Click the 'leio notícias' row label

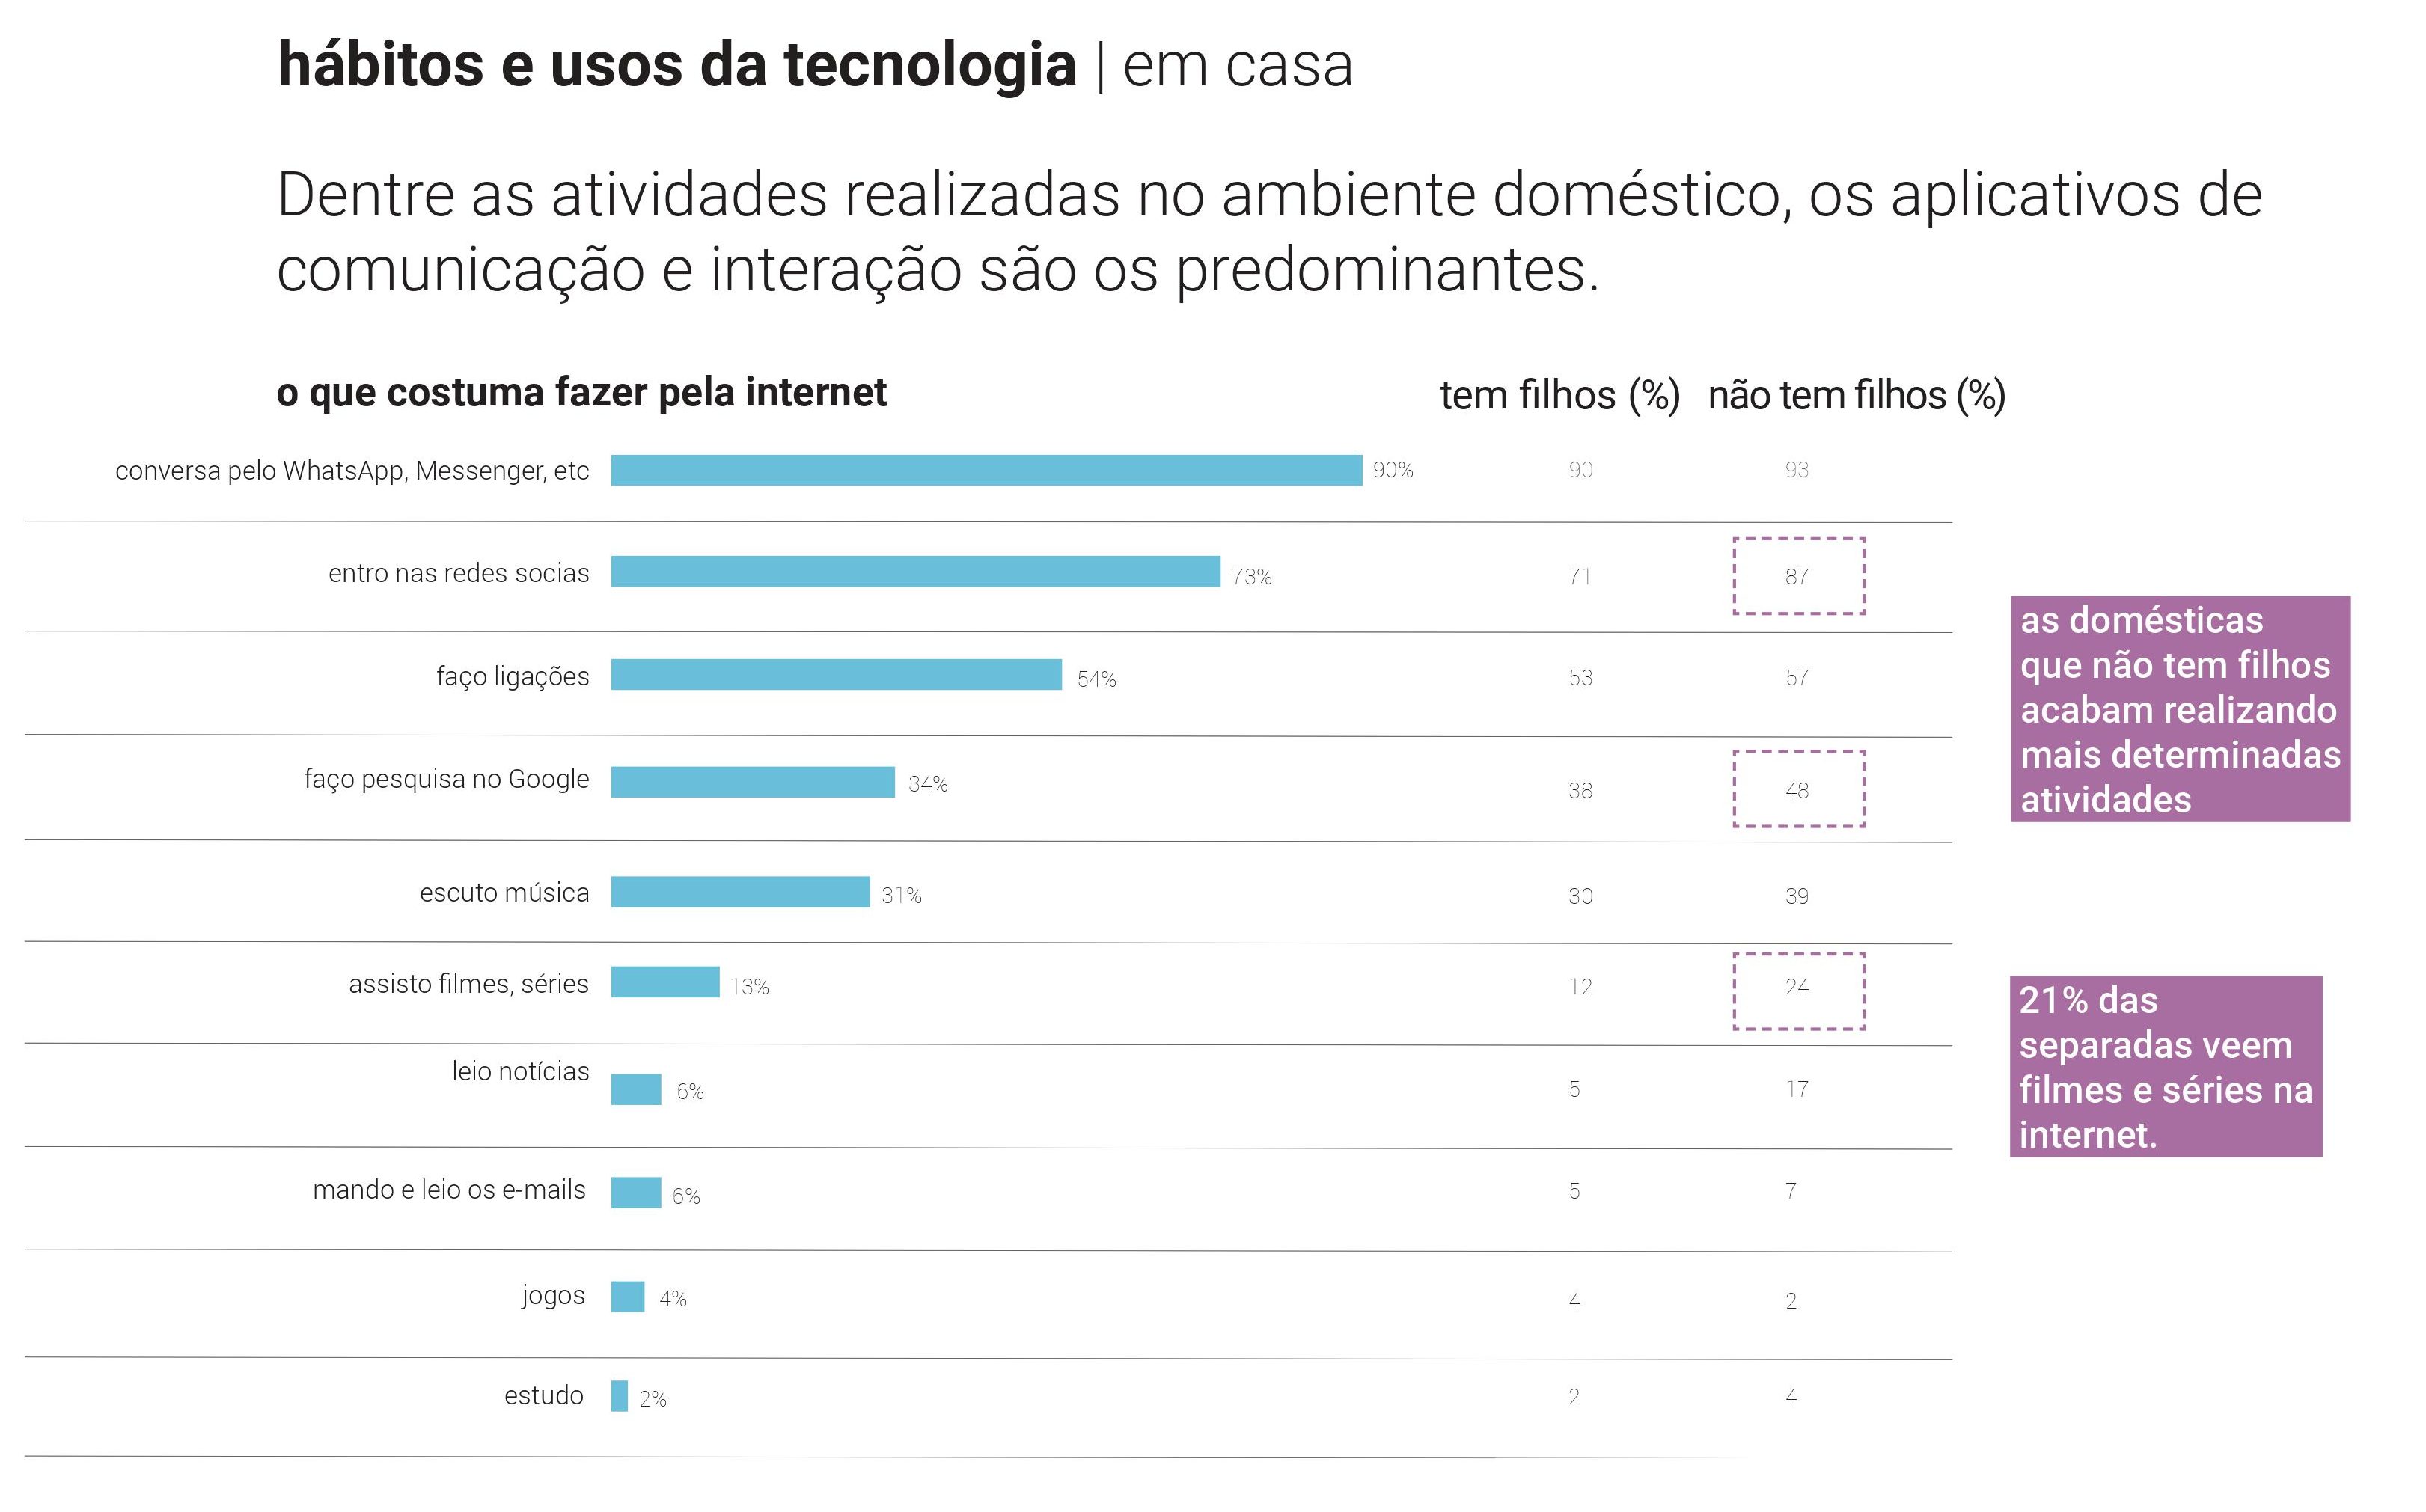click(520, 1072)
